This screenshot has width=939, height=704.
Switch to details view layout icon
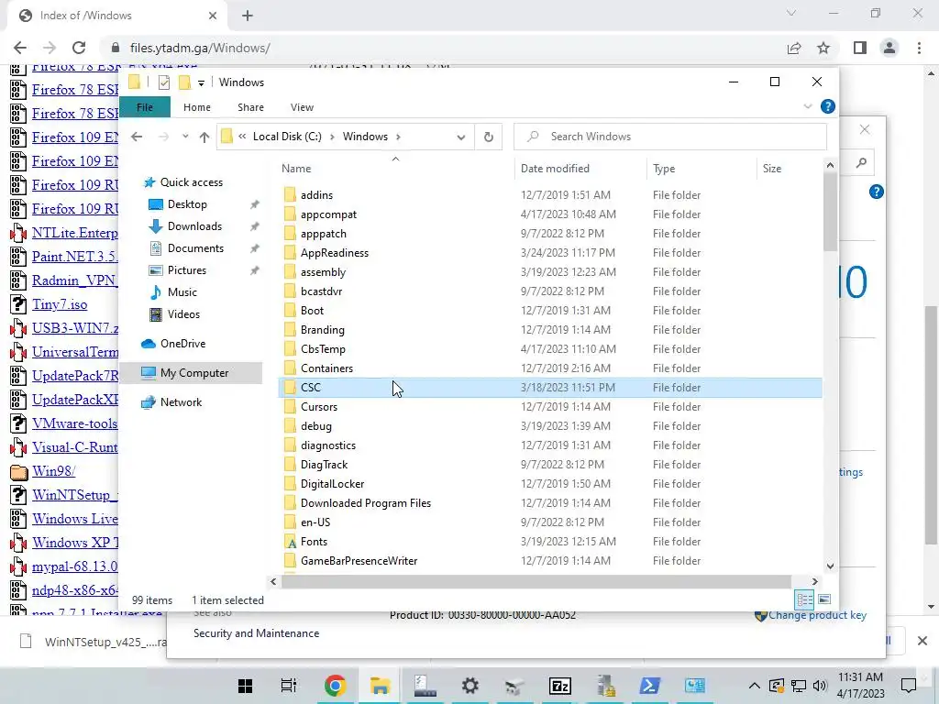point(804,599)
